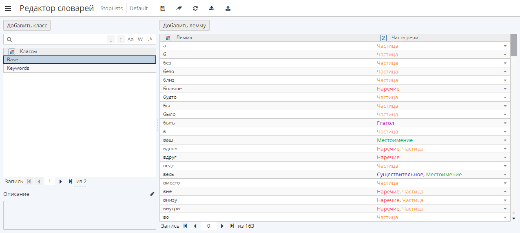
Task: Select the Base class row
Action: click(80, 60)
